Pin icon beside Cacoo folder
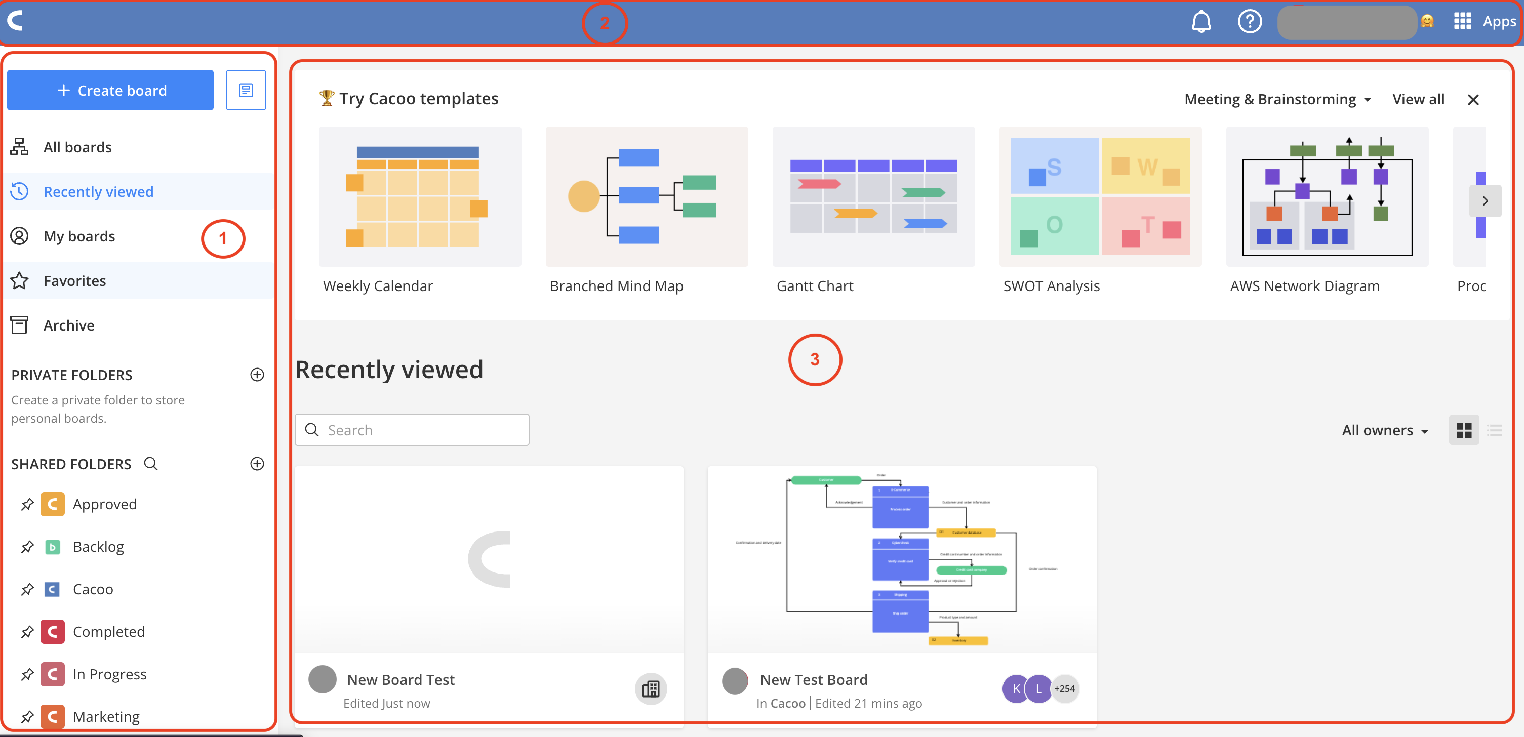The height and width of the screenshot is (737, 1524). (27, 590)
